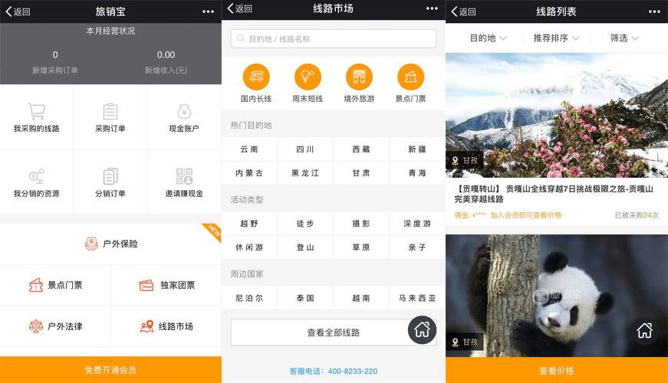Select the 境外旅游 category icon

pyautogui.click(x=359, y=77)
